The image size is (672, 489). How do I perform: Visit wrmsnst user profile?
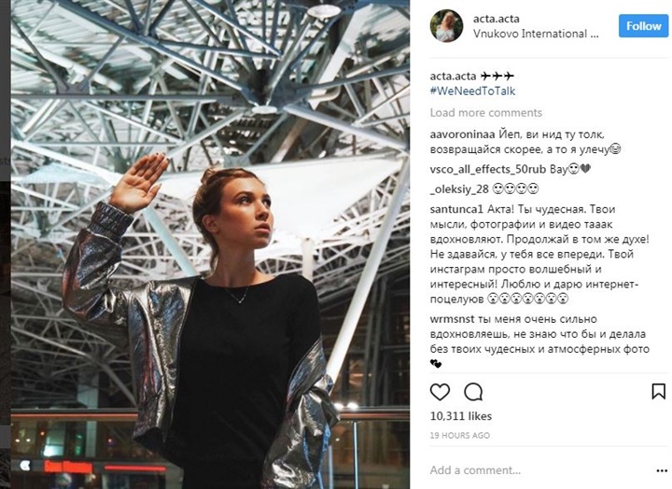tap(452, 319)
